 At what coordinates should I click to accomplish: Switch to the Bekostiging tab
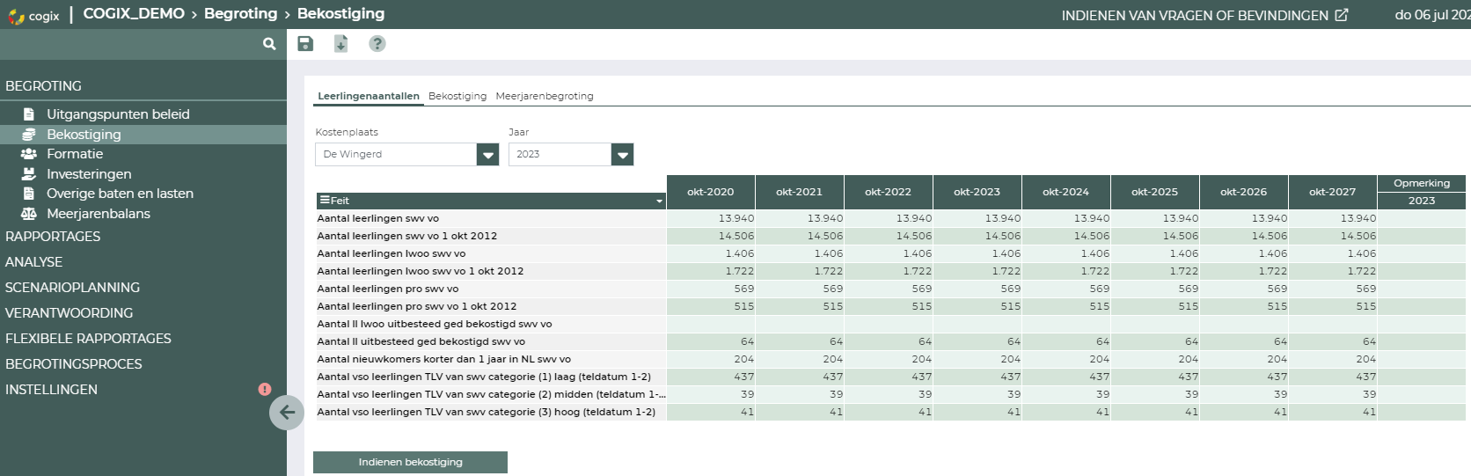(x=457, y=96)
